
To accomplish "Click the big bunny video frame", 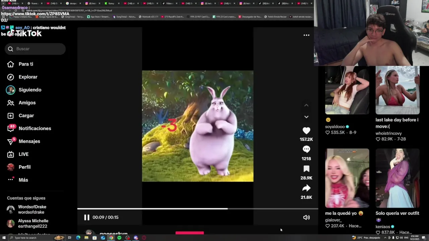I will pyautogui.click(x=198, y=126).
